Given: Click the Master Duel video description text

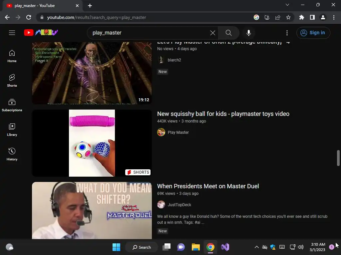Looking at the screenshot, I should pos(242,219).
